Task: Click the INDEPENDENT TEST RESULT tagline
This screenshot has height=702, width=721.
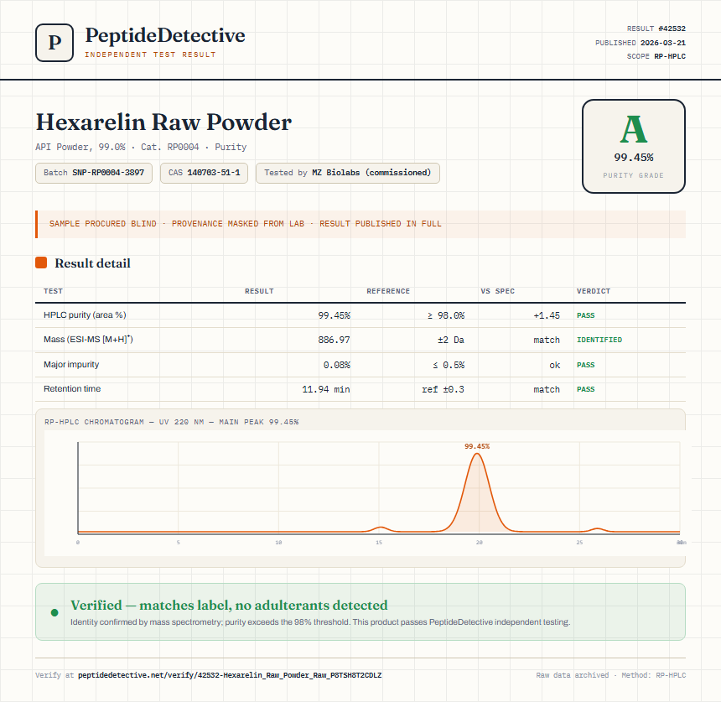Action: point(150,55)
